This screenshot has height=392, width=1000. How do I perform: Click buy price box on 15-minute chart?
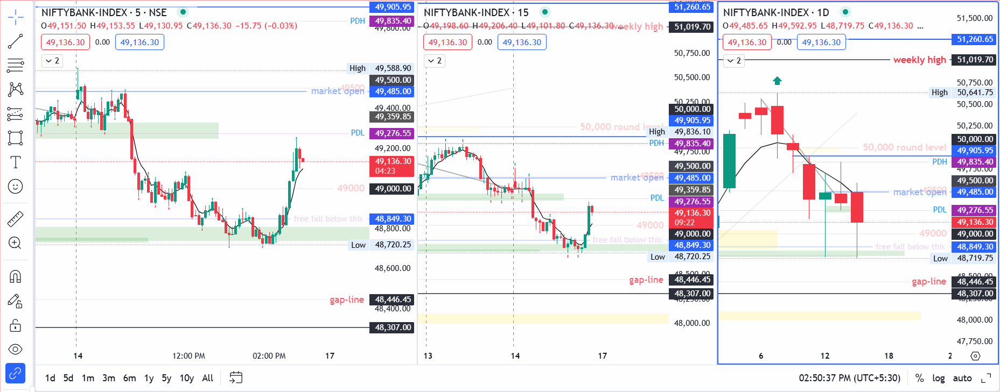tap(522, 42)
